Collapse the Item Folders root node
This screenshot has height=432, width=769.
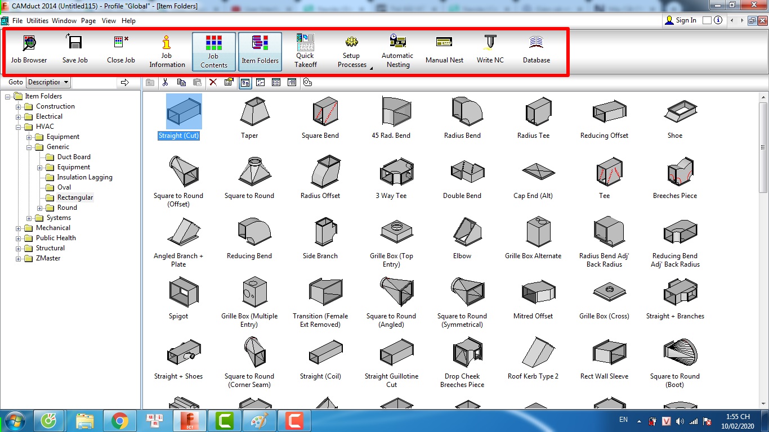tap(8, 96)
